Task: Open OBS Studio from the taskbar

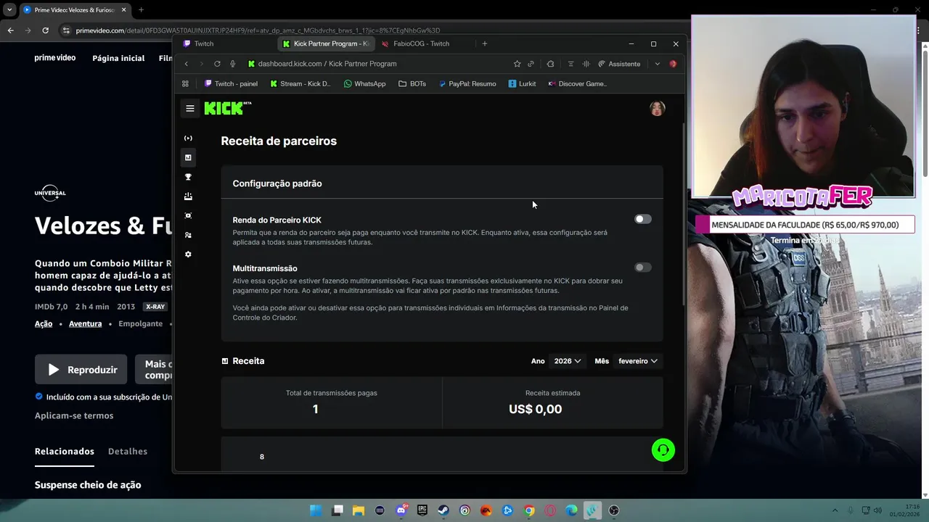Action: tap(614, 510)
